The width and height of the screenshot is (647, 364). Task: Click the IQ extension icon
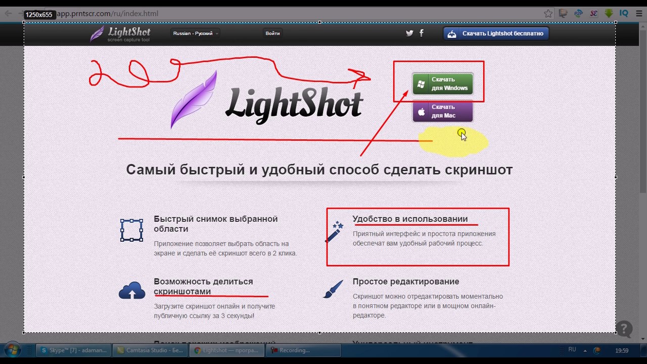pos(624,14)
